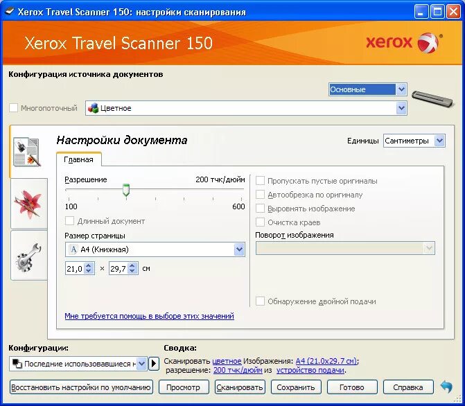Click the colored cubes icon beside Цветное
Screen dimensions: 465x406
coord(93,108)
